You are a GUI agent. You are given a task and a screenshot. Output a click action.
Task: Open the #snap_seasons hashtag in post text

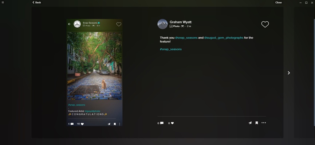click(x=171, y=49)
